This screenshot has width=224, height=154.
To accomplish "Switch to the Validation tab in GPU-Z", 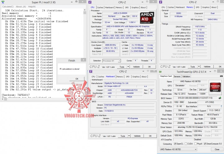I will coord(186,77).
